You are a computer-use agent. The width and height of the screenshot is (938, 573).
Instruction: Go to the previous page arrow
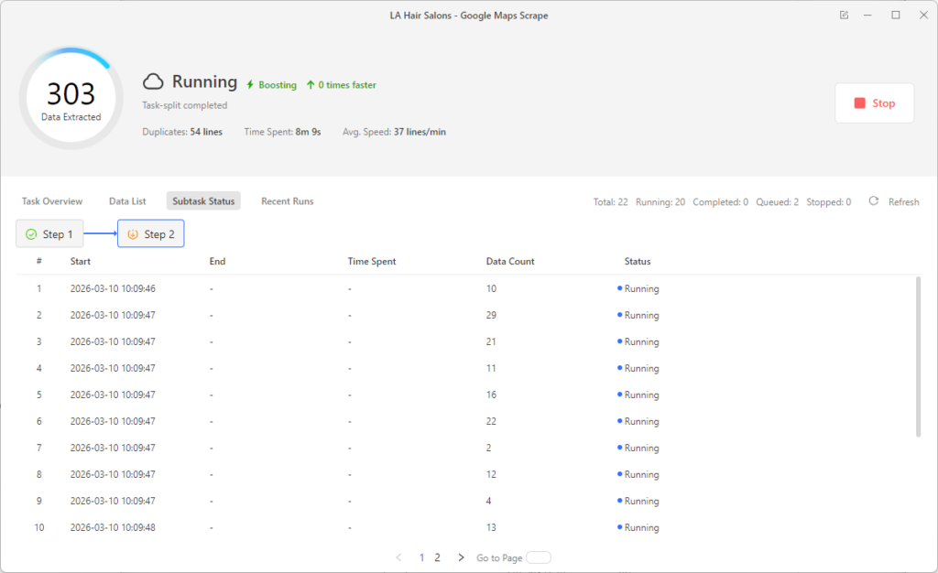(399, 557)
